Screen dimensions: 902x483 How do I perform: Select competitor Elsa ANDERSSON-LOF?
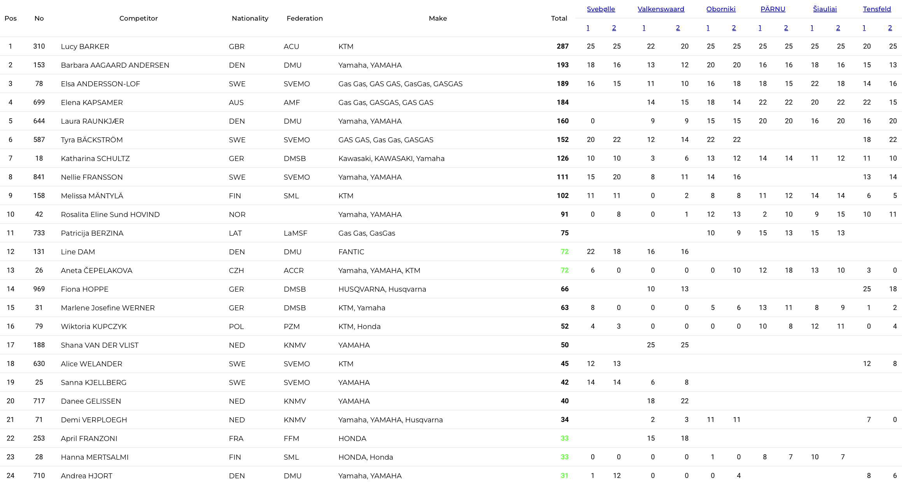(x=100, y=84)
